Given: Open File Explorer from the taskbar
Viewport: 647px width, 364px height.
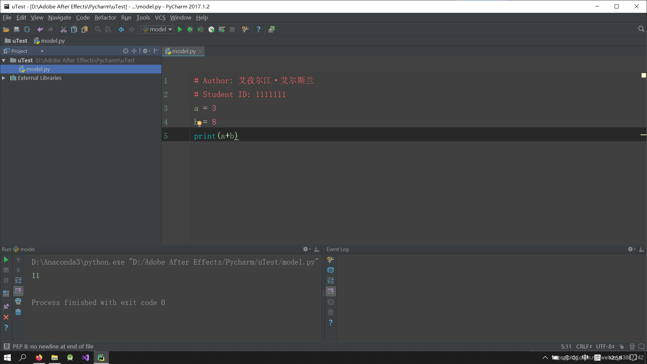Looking at the screenshot, I should (x=55, y=358).
